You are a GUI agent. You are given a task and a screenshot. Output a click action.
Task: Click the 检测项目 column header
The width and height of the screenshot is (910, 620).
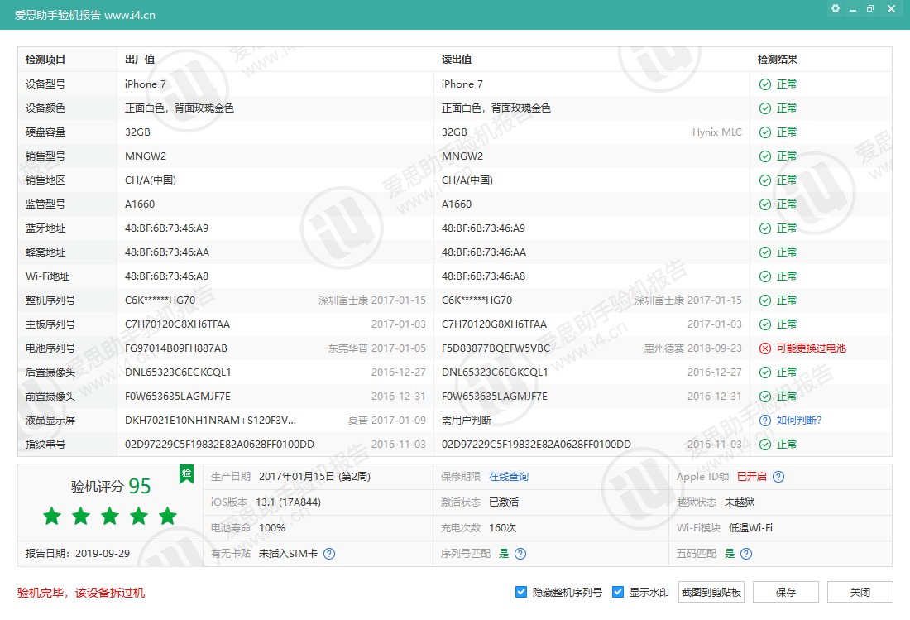click(x=45, y=60)
